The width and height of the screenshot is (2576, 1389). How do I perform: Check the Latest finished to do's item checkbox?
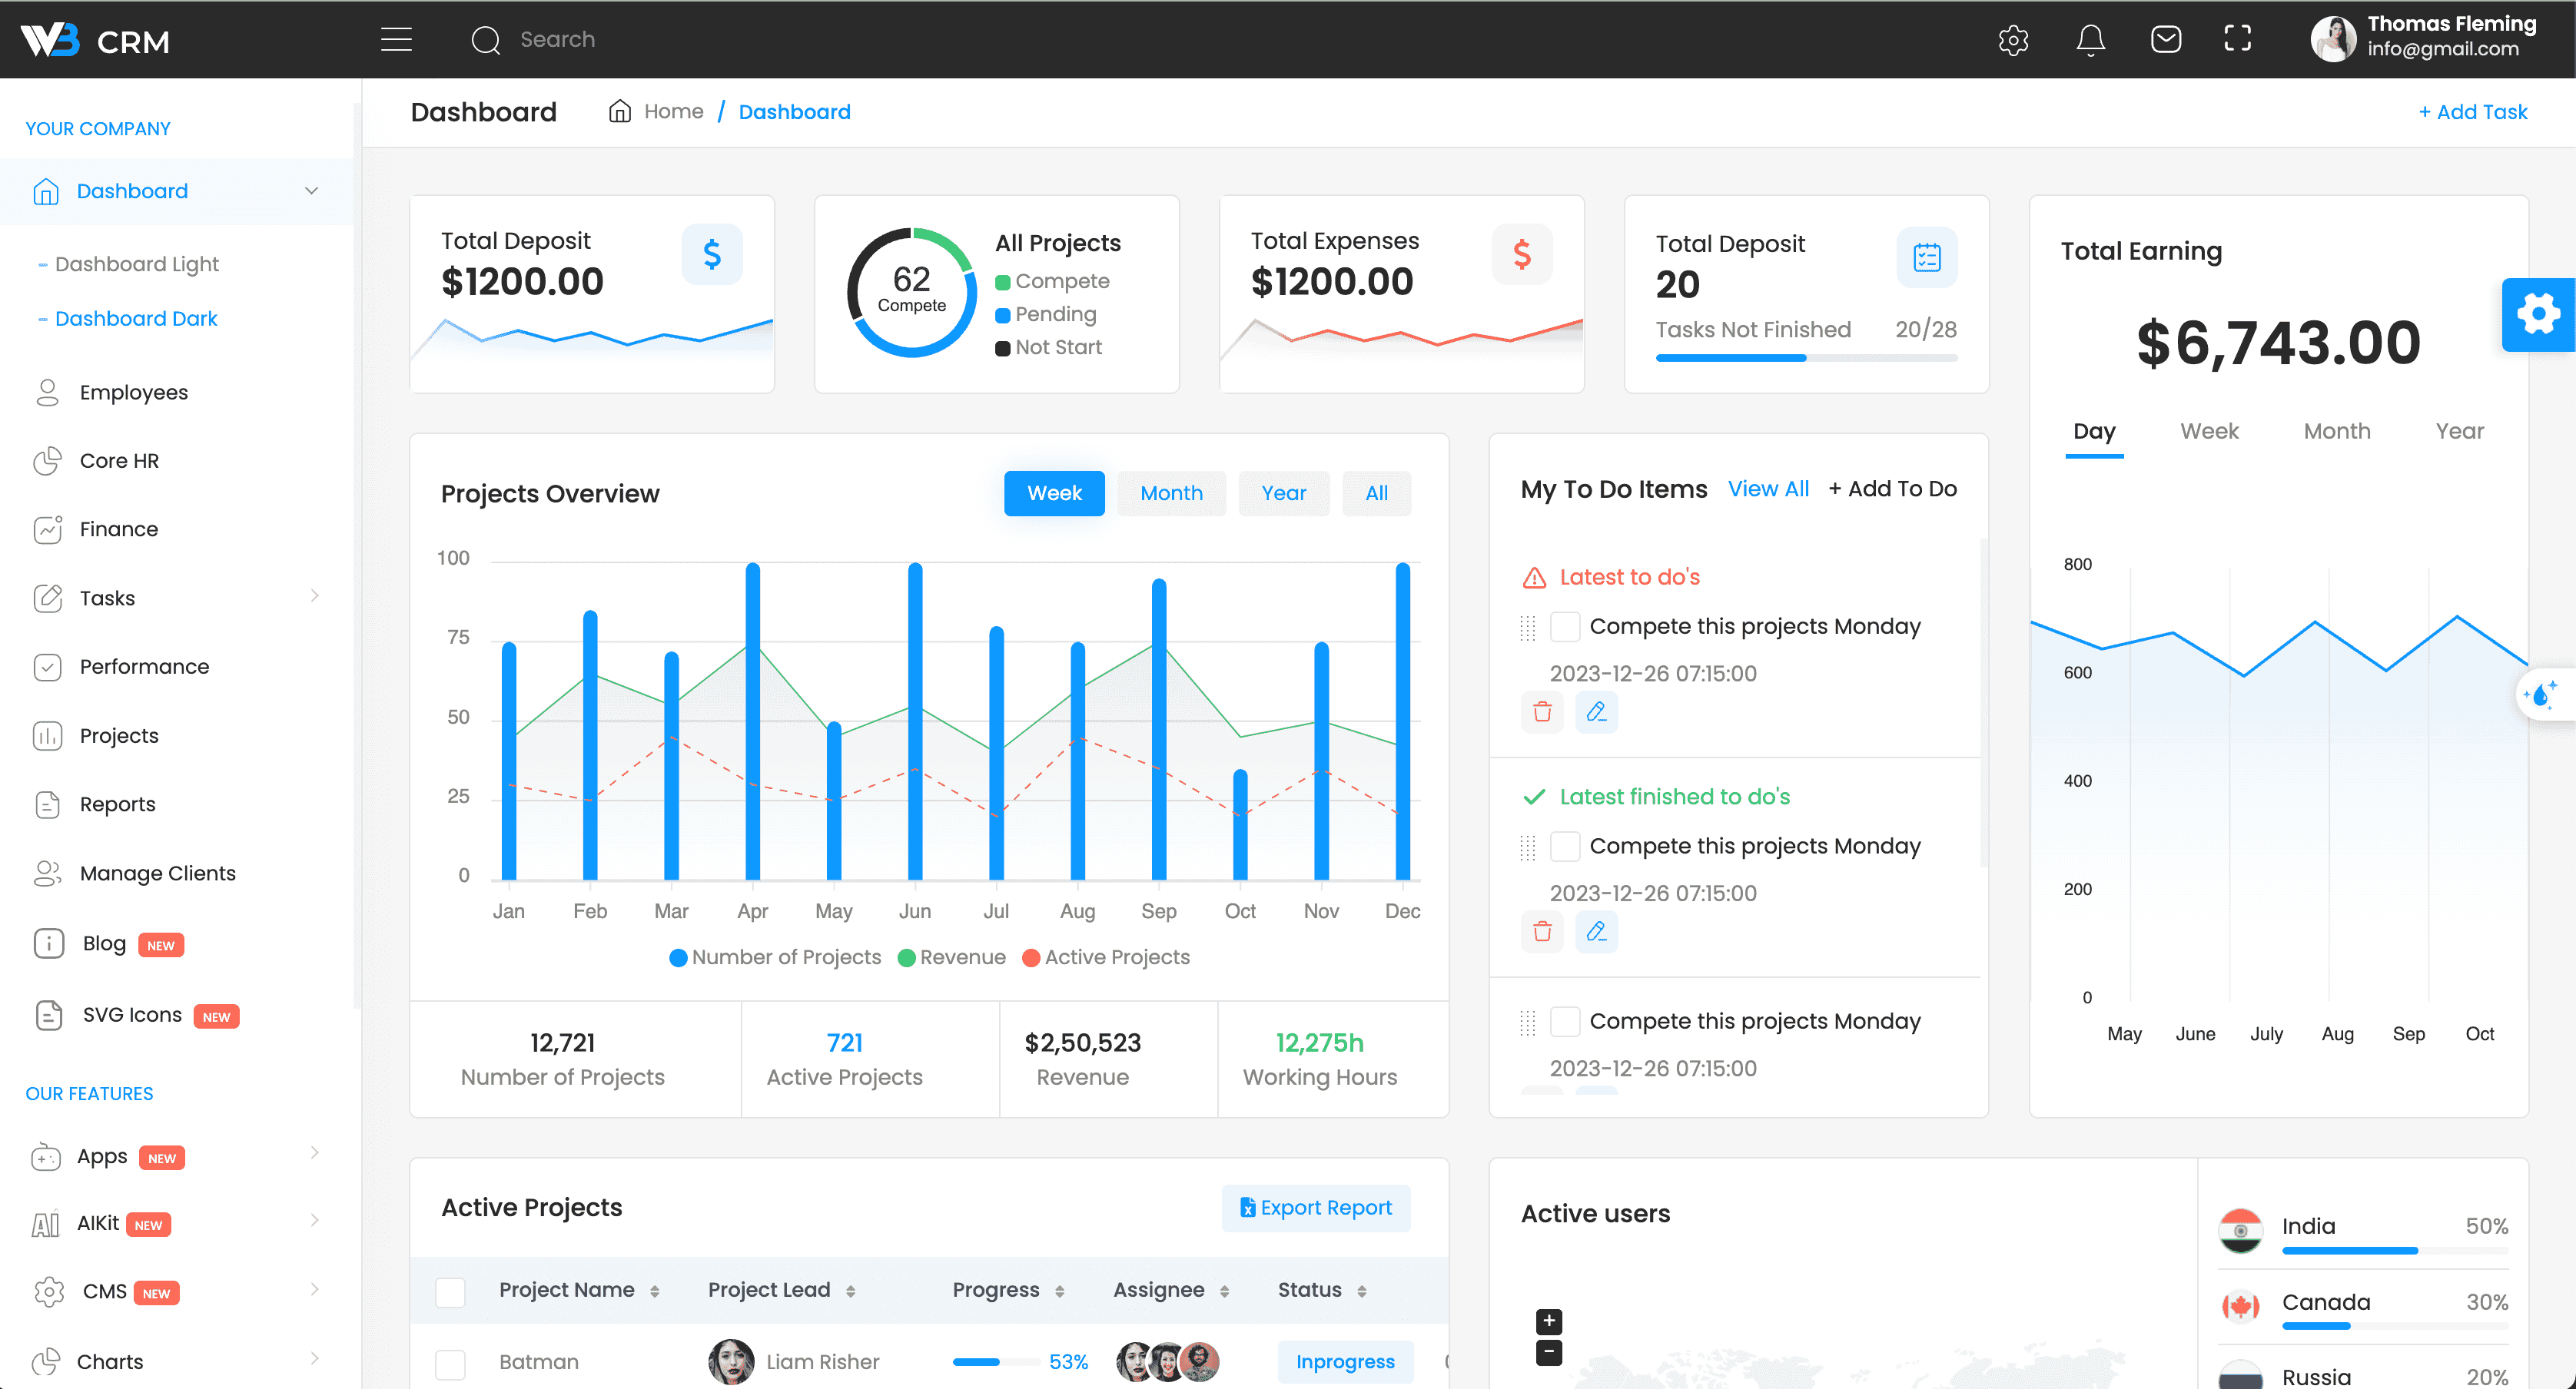[x=1565, y=847]
